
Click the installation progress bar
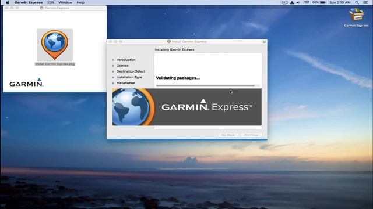(207, 85)
